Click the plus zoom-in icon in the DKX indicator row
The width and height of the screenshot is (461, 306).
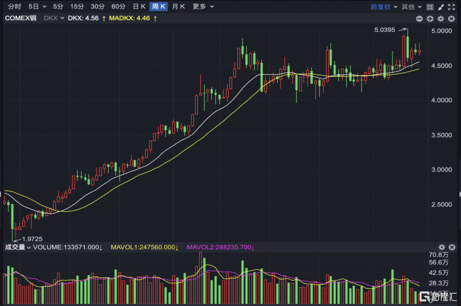430,19
